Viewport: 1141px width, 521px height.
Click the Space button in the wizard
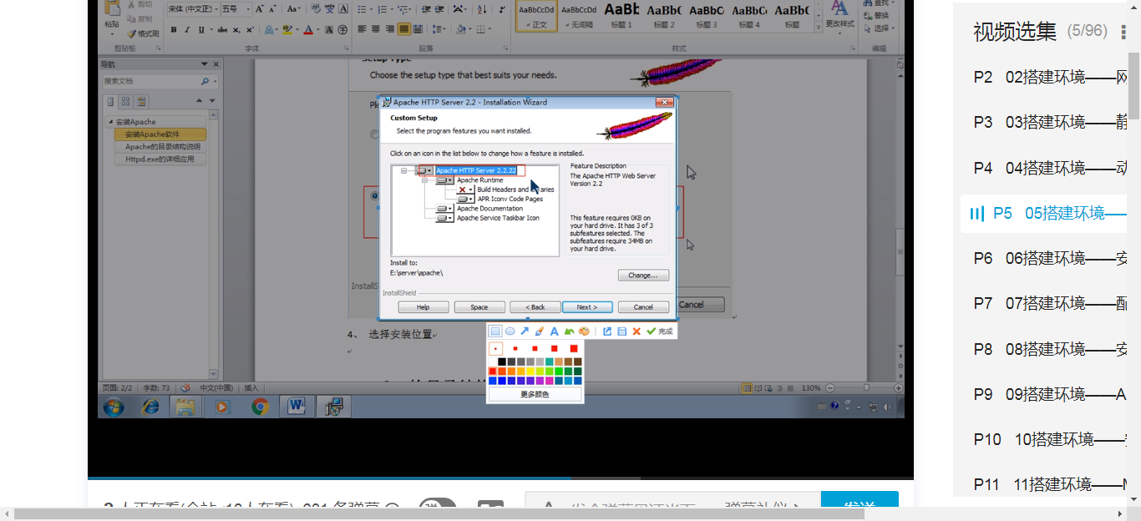point(479,307)
